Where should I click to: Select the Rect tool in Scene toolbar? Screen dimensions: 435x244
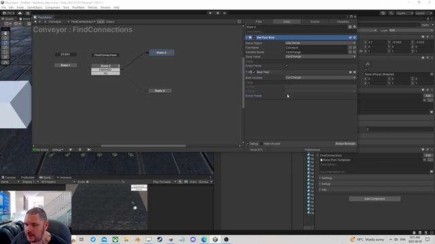[5, 52]
